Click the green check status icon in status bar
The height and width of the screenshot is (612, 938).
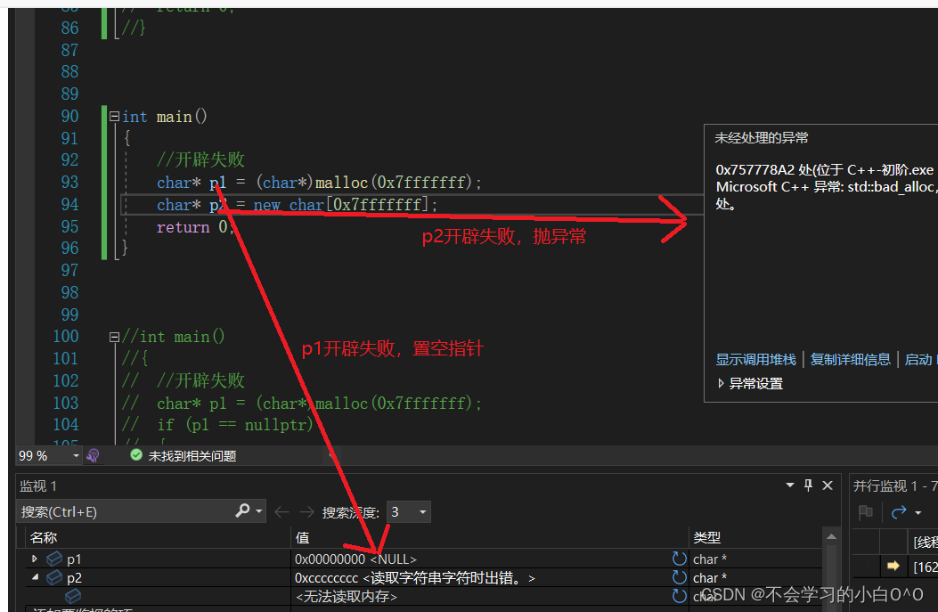click(x=135, y=455)
